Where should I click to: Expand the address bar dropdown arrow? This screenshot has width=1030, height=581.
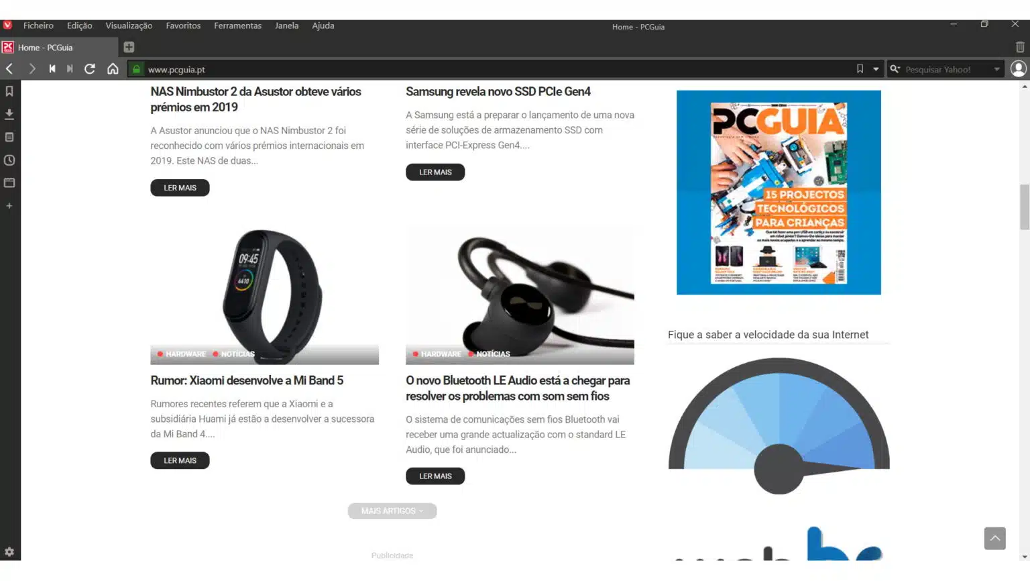[x=876, y=69]
